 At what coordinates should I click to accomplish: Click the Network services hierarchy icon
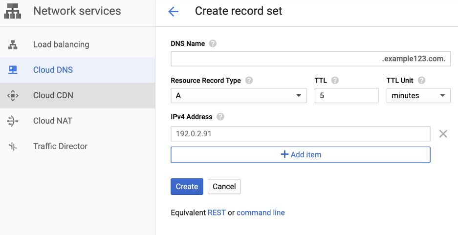click(12, 11)
